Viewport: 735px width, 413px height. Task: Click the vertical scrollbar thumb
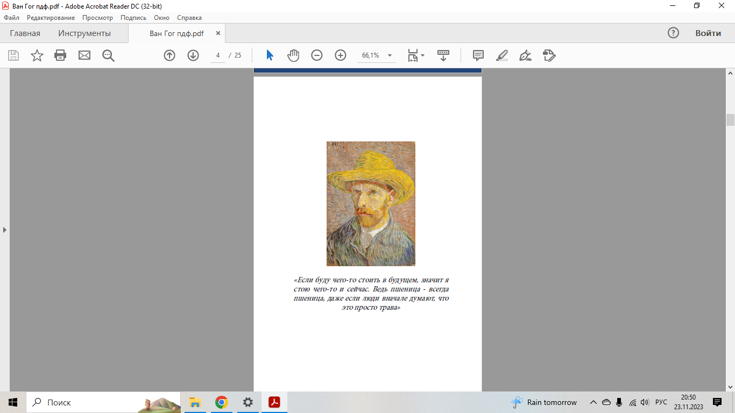coord(730,119)
